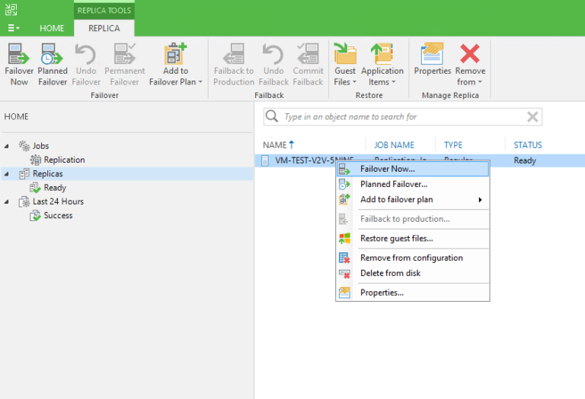
Task: Click the Planned Failover ribbon icon
Action: tap(53, 54)
